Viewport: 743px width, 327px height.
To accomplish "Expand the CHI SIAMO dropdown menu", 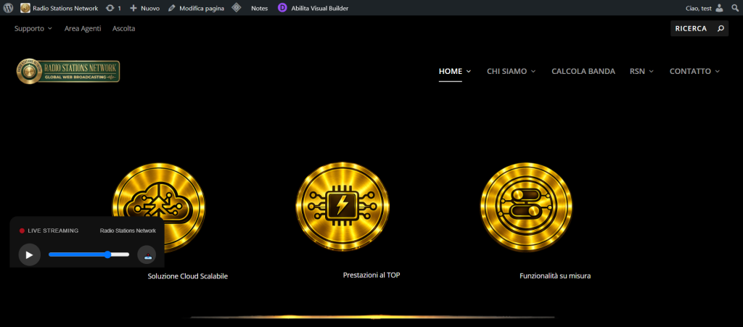I will click(x=512, y=72).
